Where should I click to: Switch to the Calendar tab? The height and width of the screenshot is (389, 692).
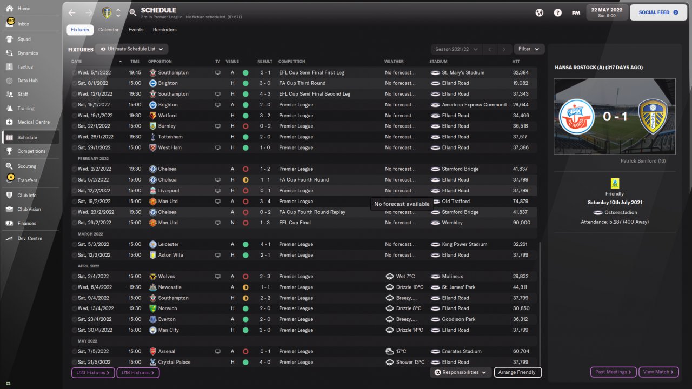(x=108, y=30)
